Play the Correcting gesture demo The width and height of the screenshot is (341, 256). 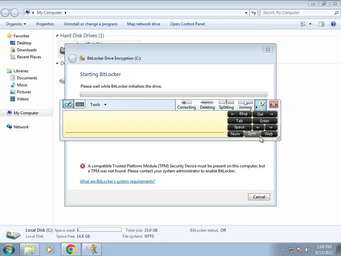[x=186, y=105]
